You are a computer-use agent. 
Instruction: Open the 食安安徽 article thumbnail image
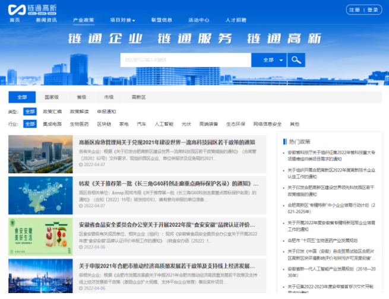40,236
